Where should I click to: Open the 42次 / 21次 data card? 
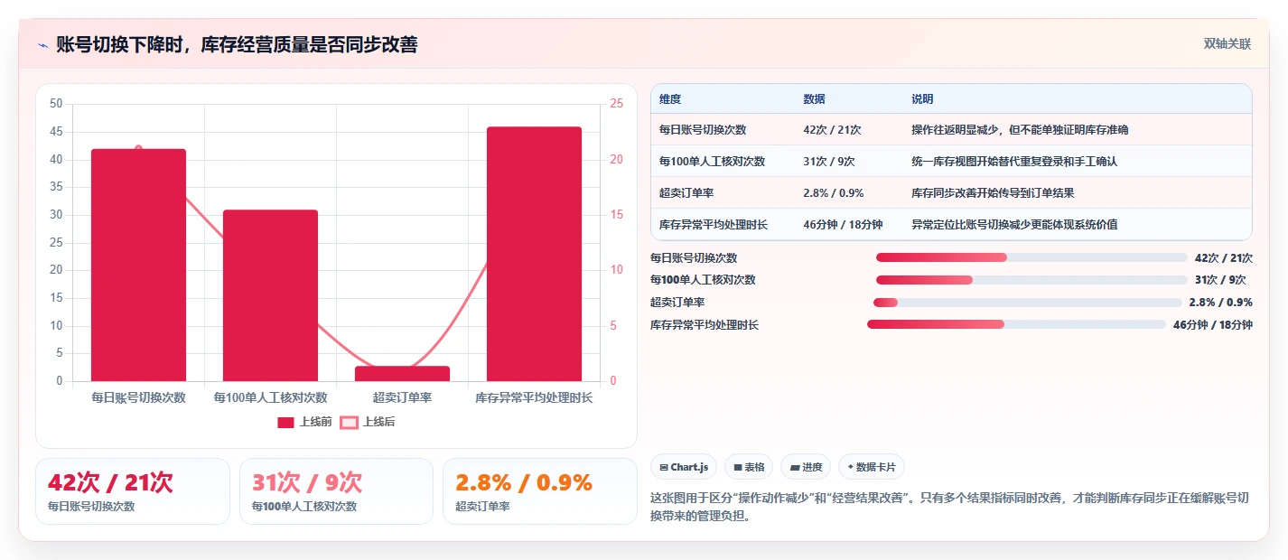[x=133, y=491]
